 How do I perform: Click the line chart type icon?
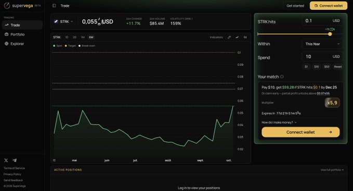click(237, 37)
